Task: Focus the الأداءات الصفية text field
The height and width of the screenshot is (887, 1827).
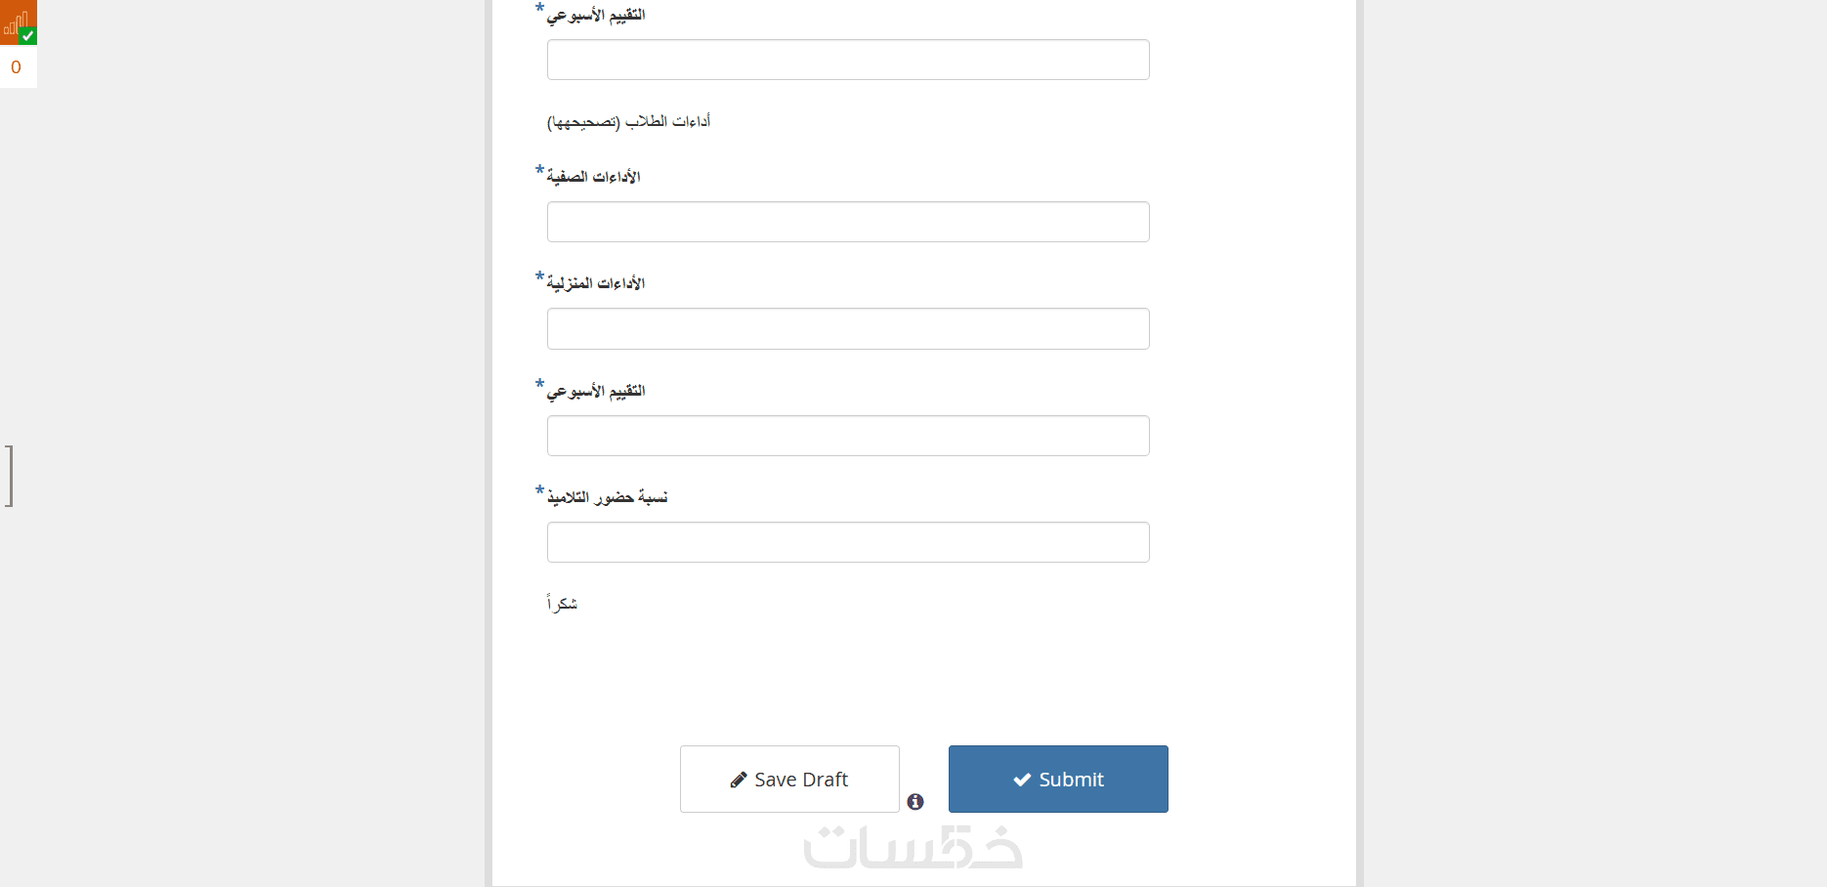Action: (848, 222)
